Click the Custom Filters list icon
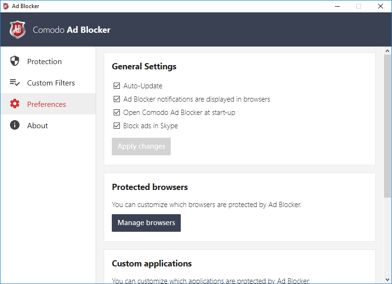392x284 pixels. tap(15, 83)
